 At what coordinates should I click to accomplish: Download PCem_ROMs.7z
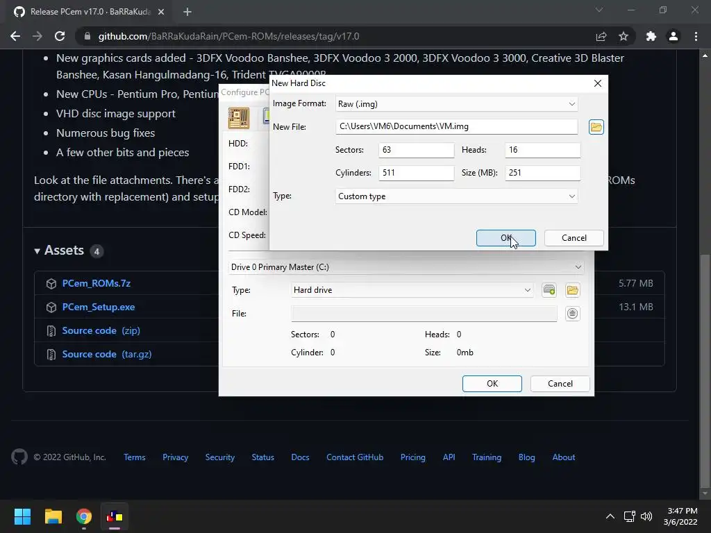tap(96, 283)
